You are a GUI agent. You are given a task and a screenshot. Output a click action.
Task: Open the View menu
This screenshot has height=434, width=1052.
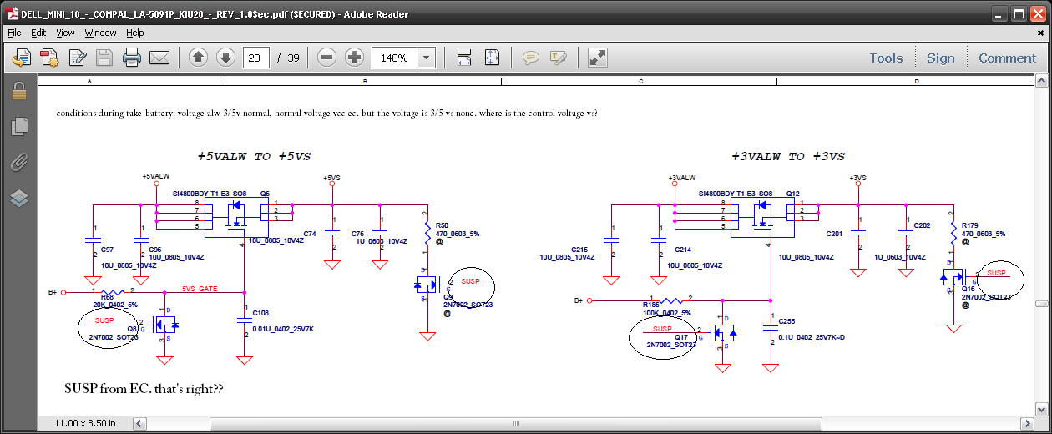pos(66,33)
